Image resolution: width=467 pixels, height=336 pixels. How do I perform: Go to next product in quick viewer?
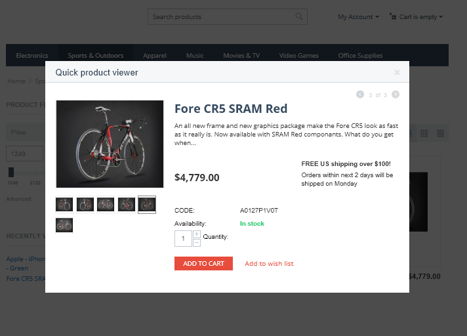[x=396, y=94]
